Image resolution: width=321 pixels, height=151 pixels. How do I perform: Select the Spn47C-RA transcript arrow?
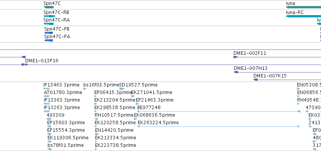49,24
